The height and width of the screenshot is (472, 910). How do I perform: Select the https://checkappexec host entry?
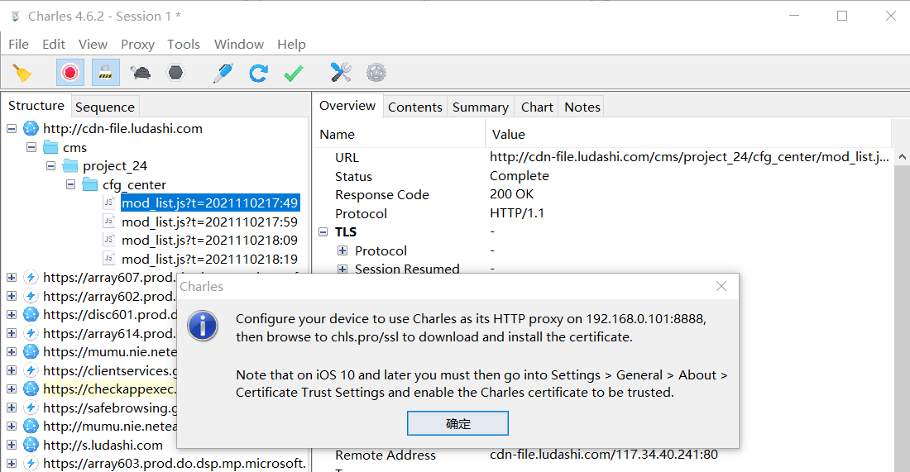tap(110, 389)
